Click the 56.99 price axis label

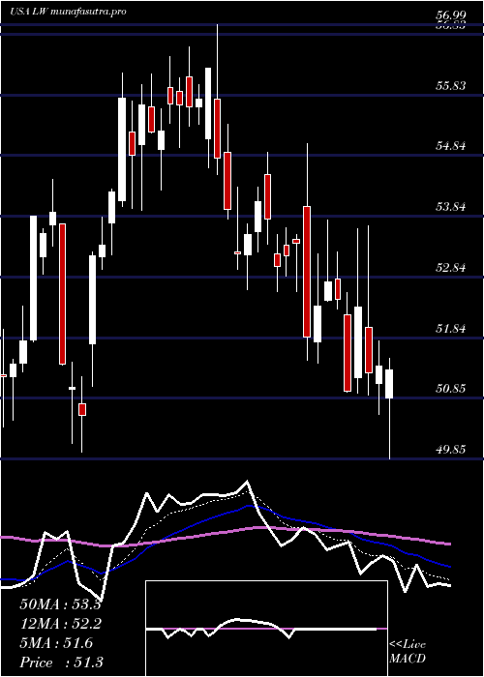(x=451, y=15)
